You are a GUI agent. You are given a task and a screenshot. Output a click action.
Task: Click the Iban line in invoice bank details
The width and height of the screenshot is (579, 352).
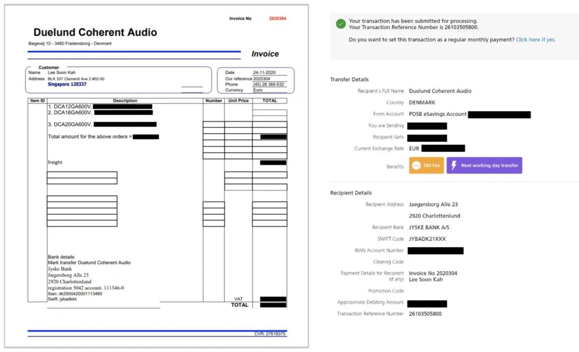(x=75, y=294)
